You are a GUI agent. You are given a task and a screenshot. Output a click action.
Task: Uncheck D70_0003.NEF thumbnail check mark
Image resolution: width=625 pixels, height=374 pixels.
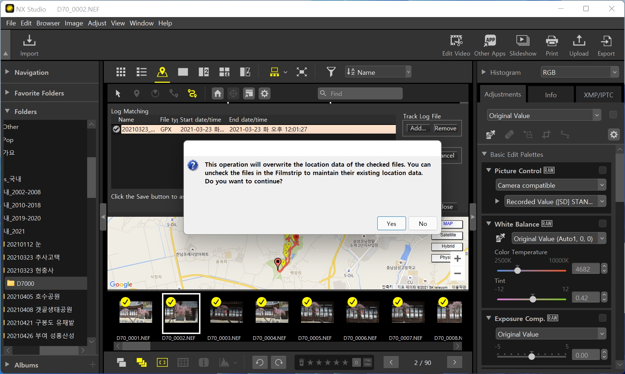tap(216, 302)
